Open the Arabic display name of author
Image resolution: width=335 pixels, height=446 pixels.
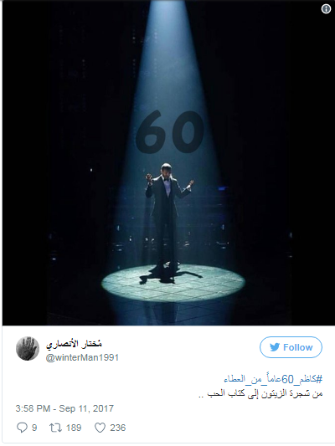coord(74,344)
